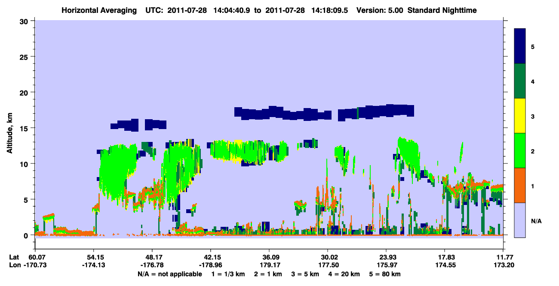
Task: Click the y-axis tick label '15'
Action: coord(25,128)
